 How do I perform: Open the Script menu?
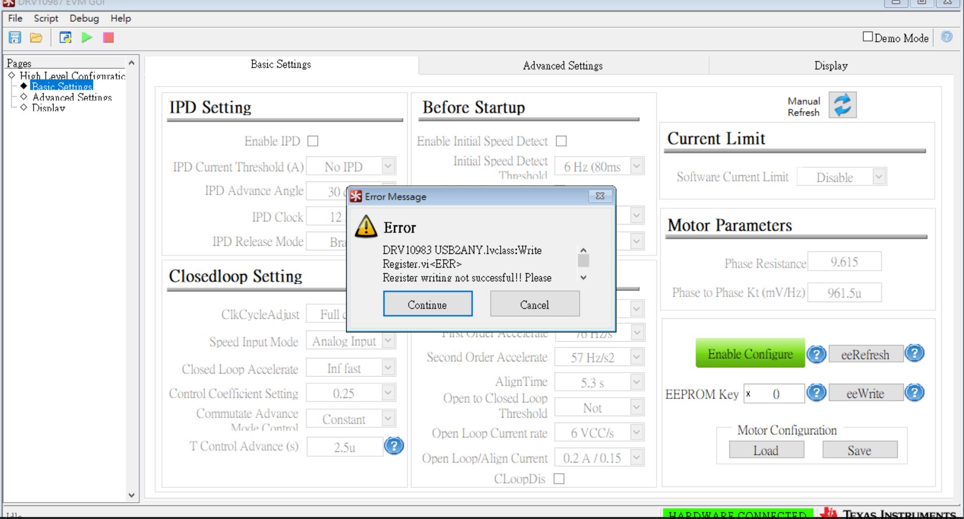click(46, 18)
